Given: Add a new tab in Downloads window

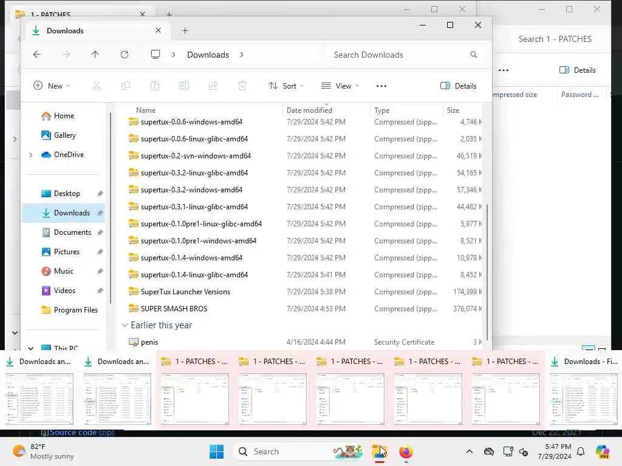Looking at the screenshot, I should click(x=185, y=30).
